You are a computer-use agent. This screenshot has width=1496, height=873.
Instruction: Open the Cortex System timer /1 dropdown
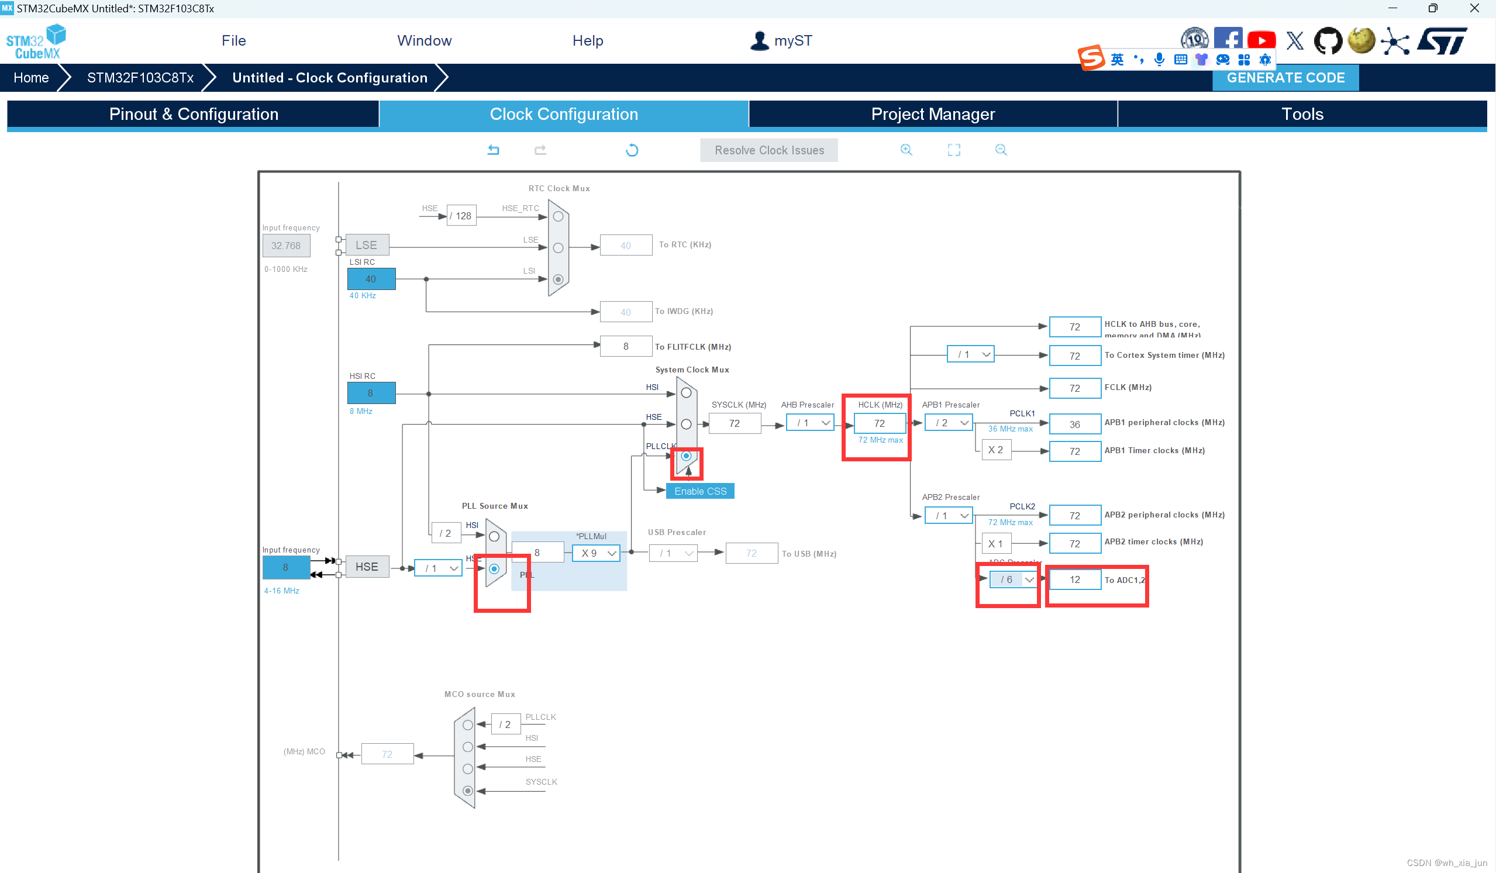pos(971,354)
